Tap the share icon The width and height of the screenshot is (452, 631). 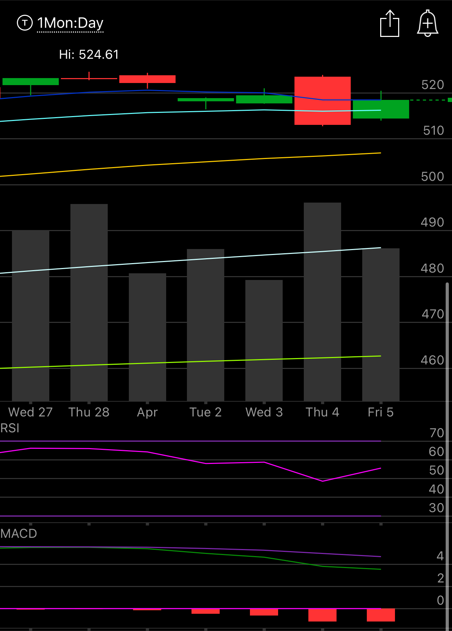tap(390, 23)
